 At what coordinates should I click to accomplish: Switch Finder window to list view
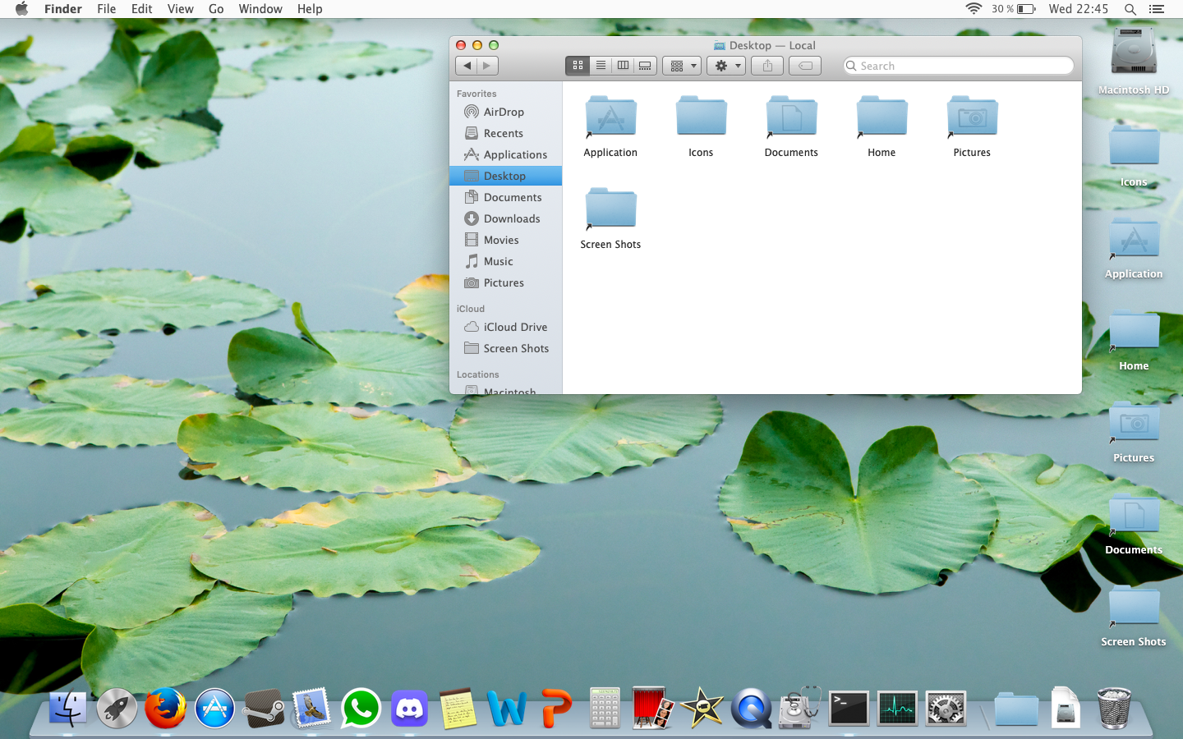pos(601,66)
